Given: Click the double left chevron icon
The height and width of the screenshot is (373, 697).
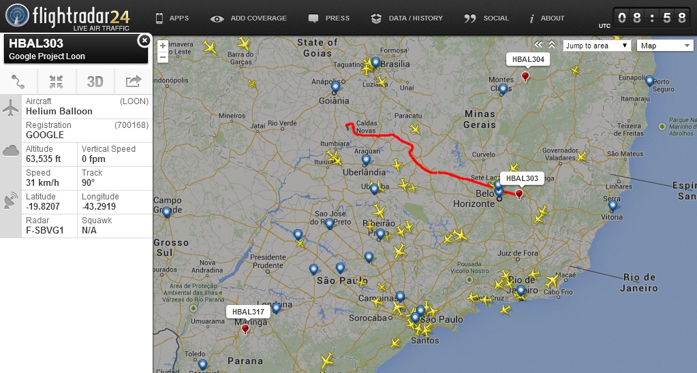Looking at the screenshot, I should pos(538,44).
